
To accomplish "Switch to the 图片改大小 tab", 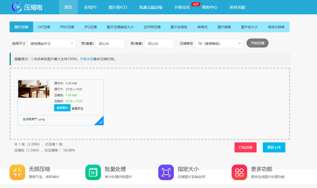I will [249, 27].
